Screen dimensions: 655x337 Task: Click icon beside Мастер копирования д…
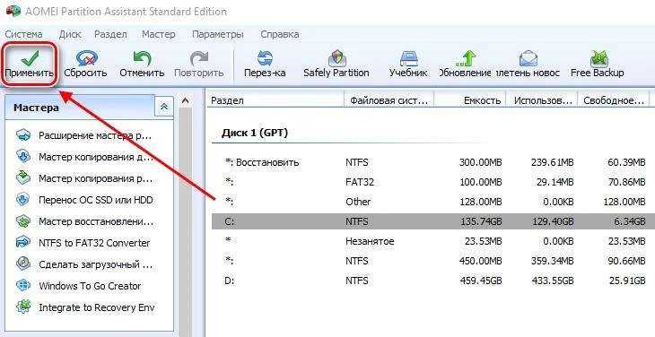pos(23,156)
